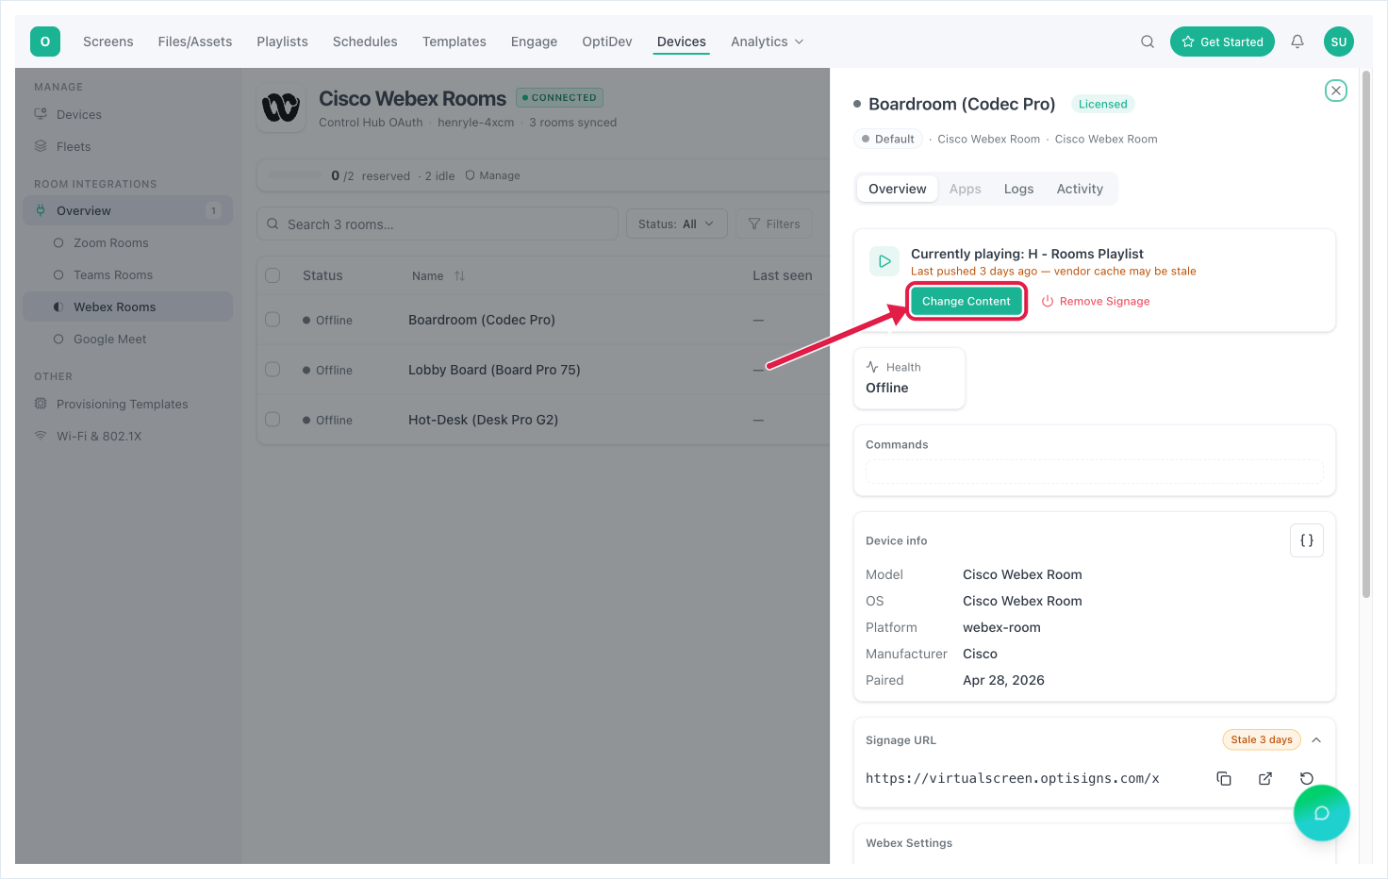Image resolution: width=1388 pixels, height=879 pixels.
Task: Click the Licensed badge
Action: tap(1102, 104)
